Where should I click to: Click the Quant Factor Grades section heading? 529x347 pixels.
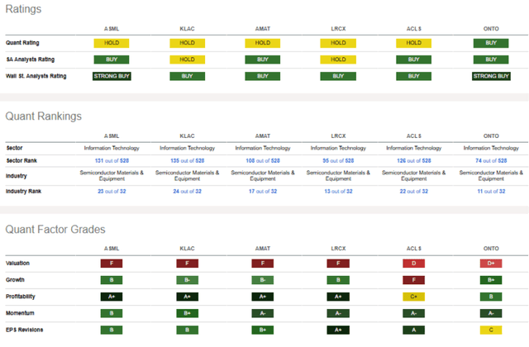click(x=55, y=230)
